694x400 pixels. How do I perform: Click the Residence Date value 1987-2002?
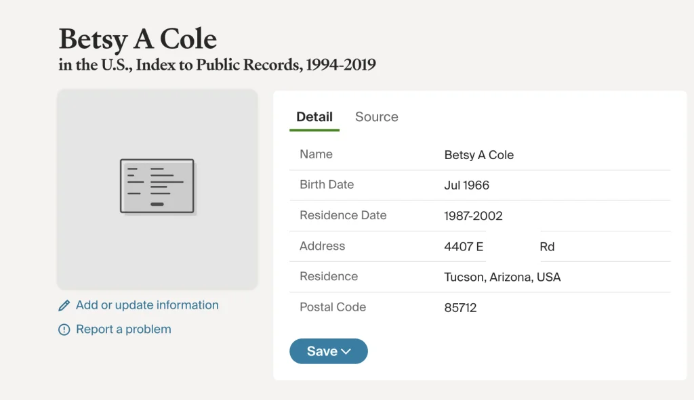pyautogui.click(x=473, y=216)
